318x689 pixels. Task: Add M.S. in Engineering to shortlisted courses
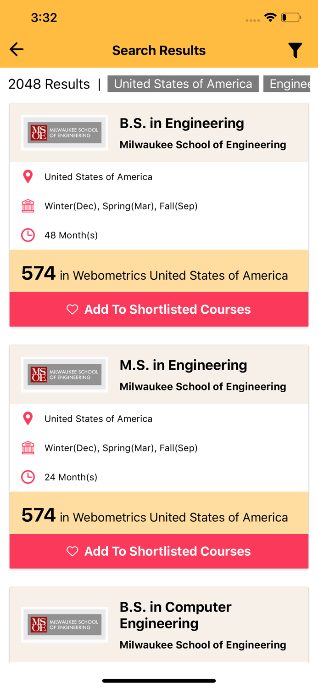click(x=159, y=551)
